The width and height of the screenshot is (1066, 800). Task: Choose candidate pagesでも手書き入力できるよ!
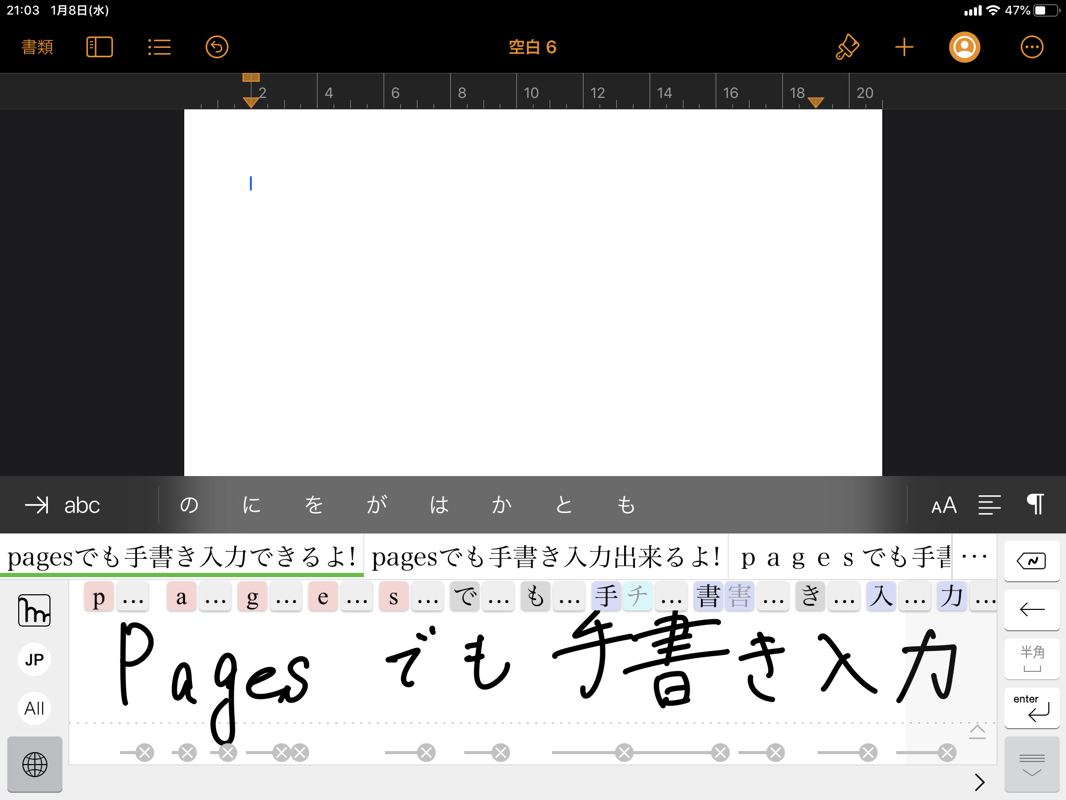(x=182, y=556)
